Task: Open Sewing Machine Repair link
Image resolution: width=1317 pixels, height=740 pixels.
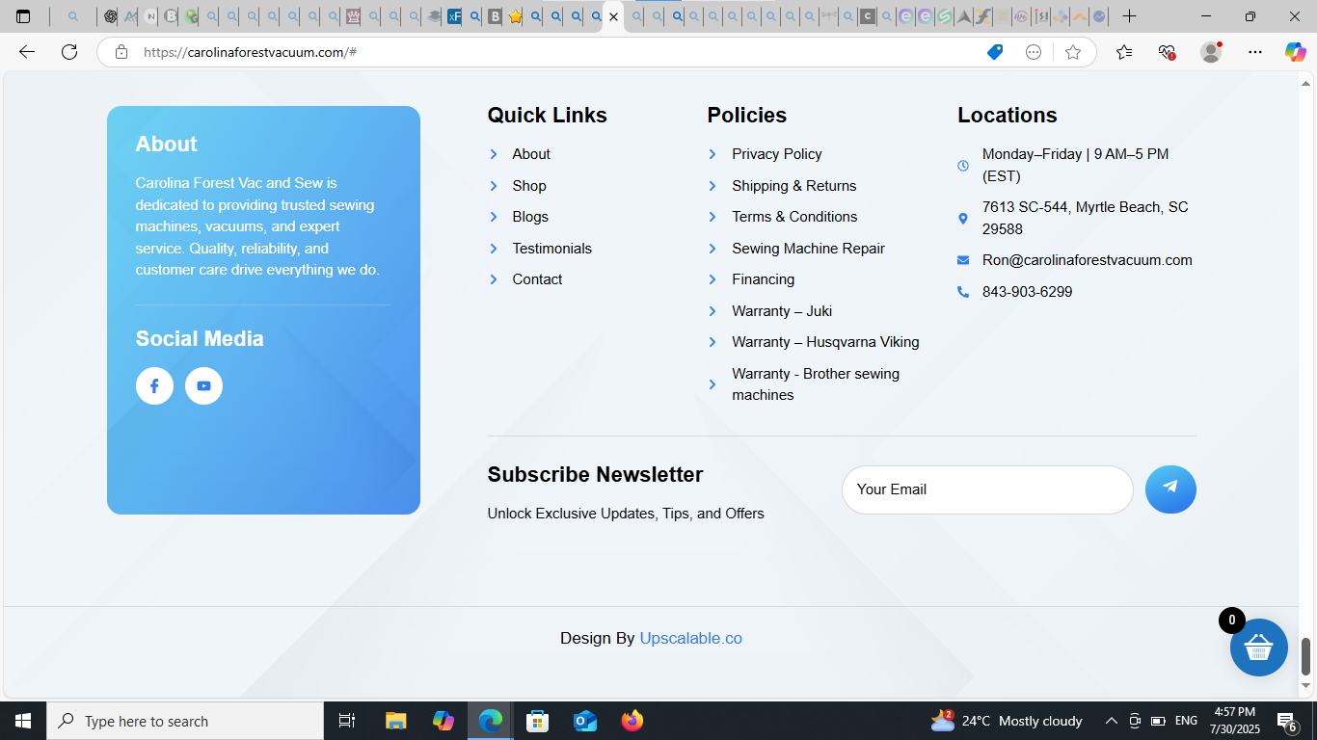Action: [808, 249]
